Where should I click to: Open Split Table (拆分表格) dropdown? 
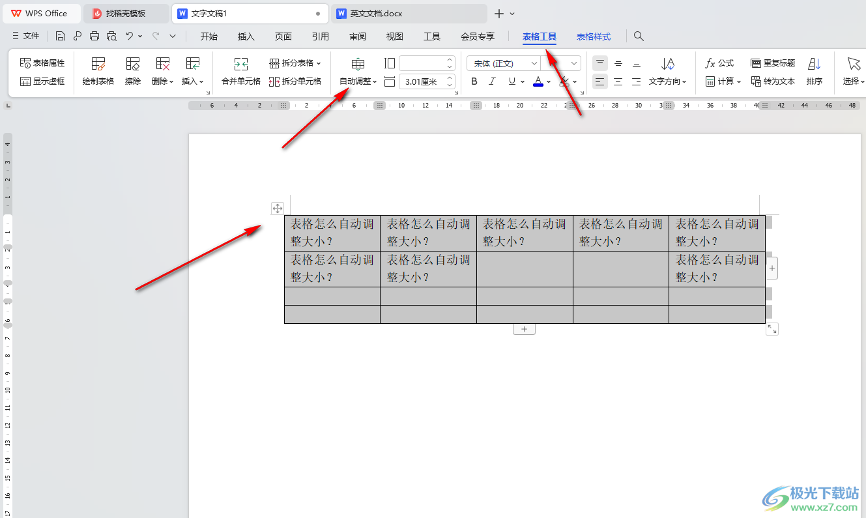(295, 63)
